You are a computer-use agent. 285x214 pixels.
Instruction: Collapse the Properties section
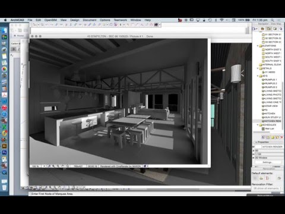coord(256,142)
